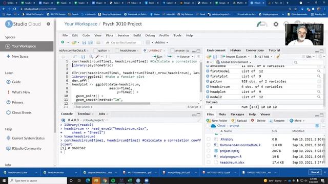The image size is (328, 184).
Task: Click the Upload button in Files pane
Action: click(239, 121)
